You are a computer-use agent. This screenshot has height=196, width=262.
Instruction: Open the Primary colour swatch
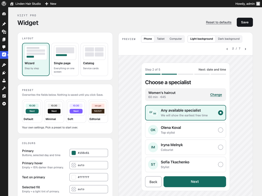coord(74,153)
